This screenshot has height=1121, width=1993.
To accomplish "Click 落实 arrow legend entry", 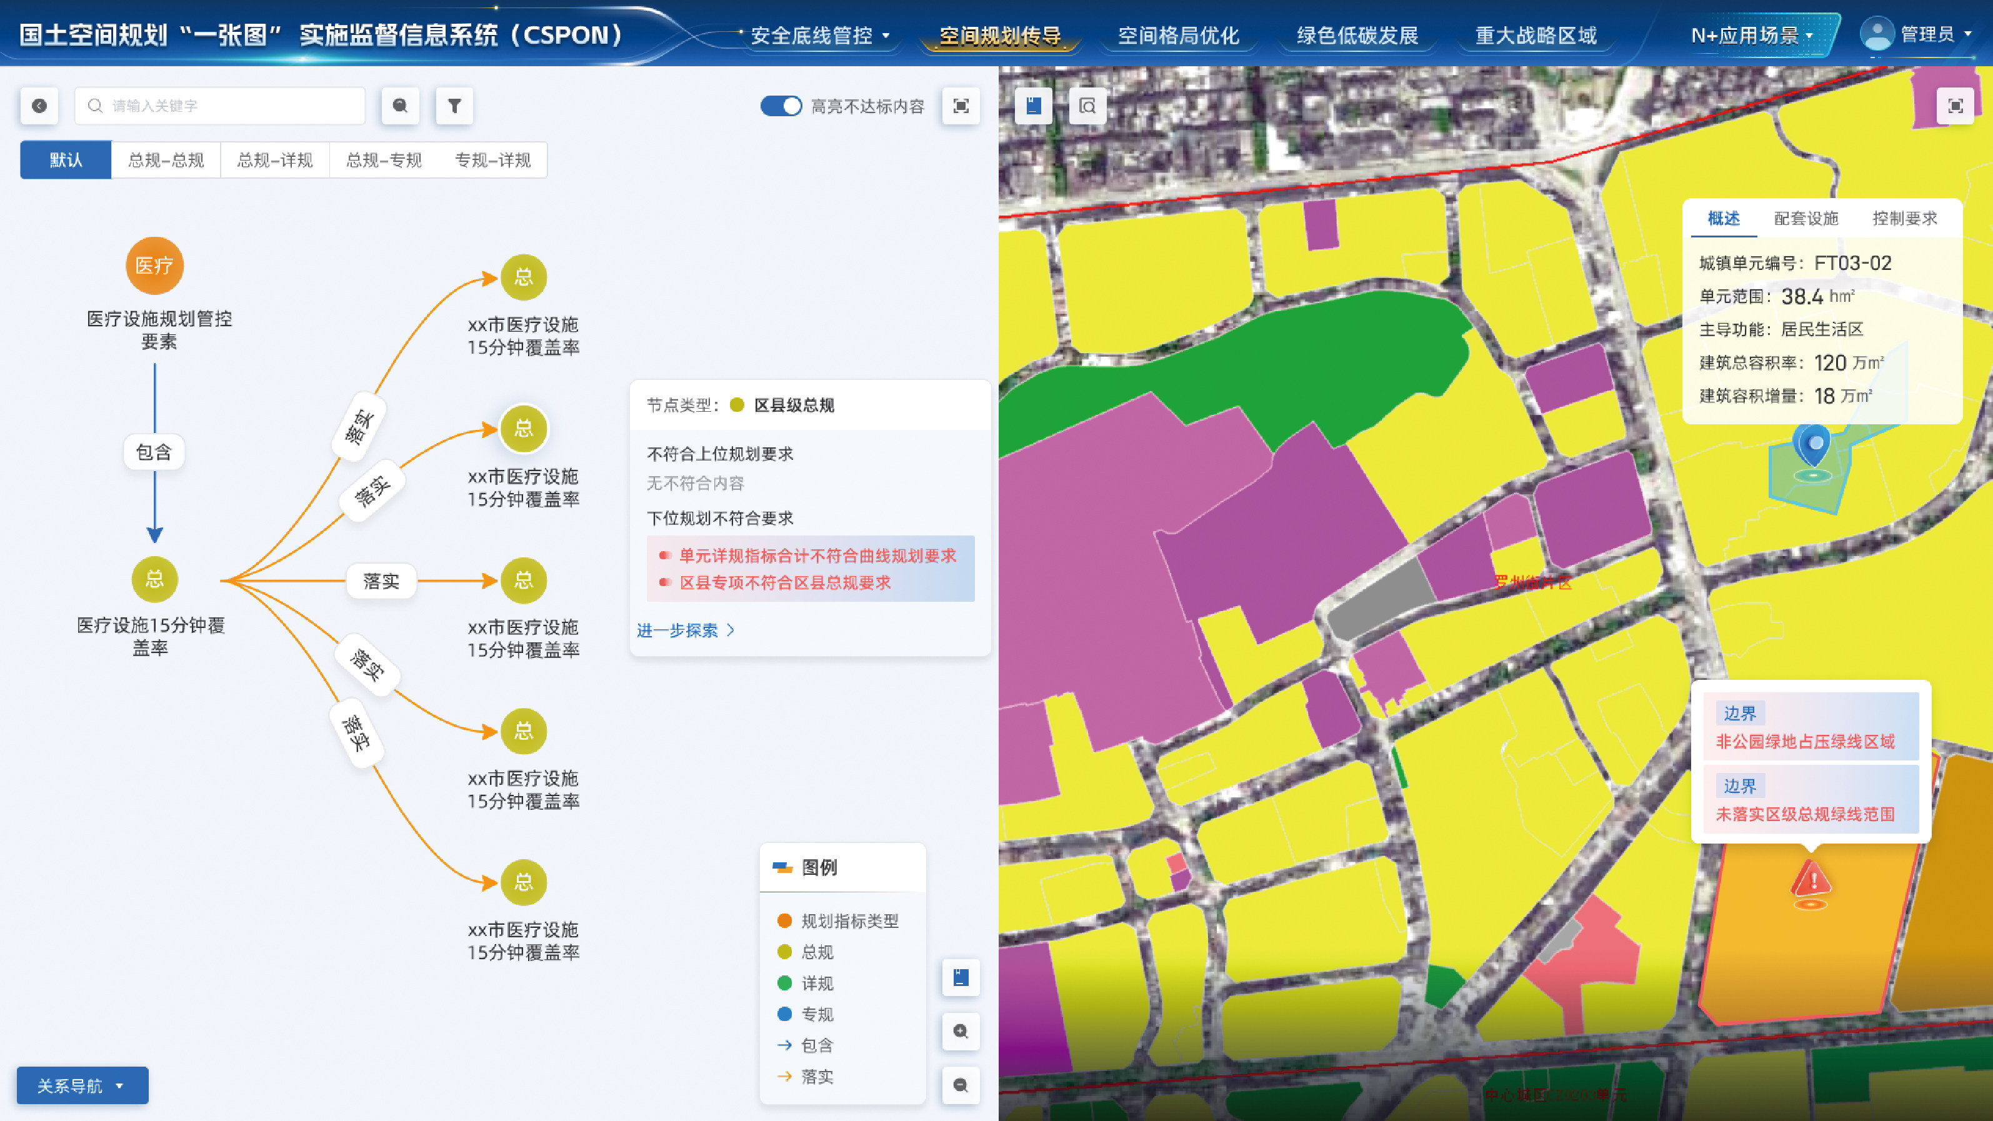I will (x=804, y=1076).
